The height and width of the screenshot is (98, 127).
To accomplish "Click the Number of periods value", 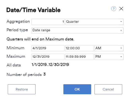I will click(44, 74).
